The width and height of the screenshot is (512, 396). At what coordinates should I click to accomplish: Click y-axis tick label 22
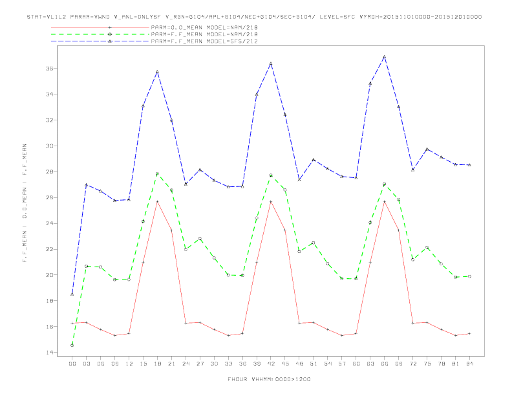tap(50, 249)
